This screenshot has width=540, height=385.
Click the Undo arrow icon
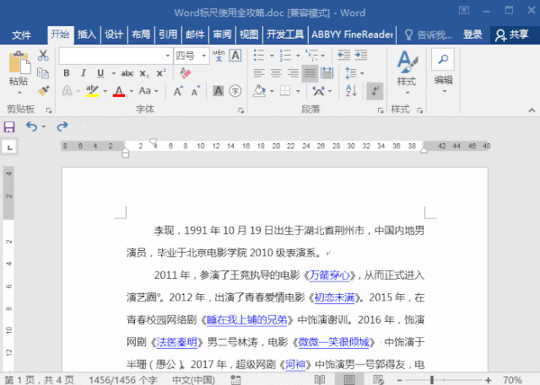point(32,127)
